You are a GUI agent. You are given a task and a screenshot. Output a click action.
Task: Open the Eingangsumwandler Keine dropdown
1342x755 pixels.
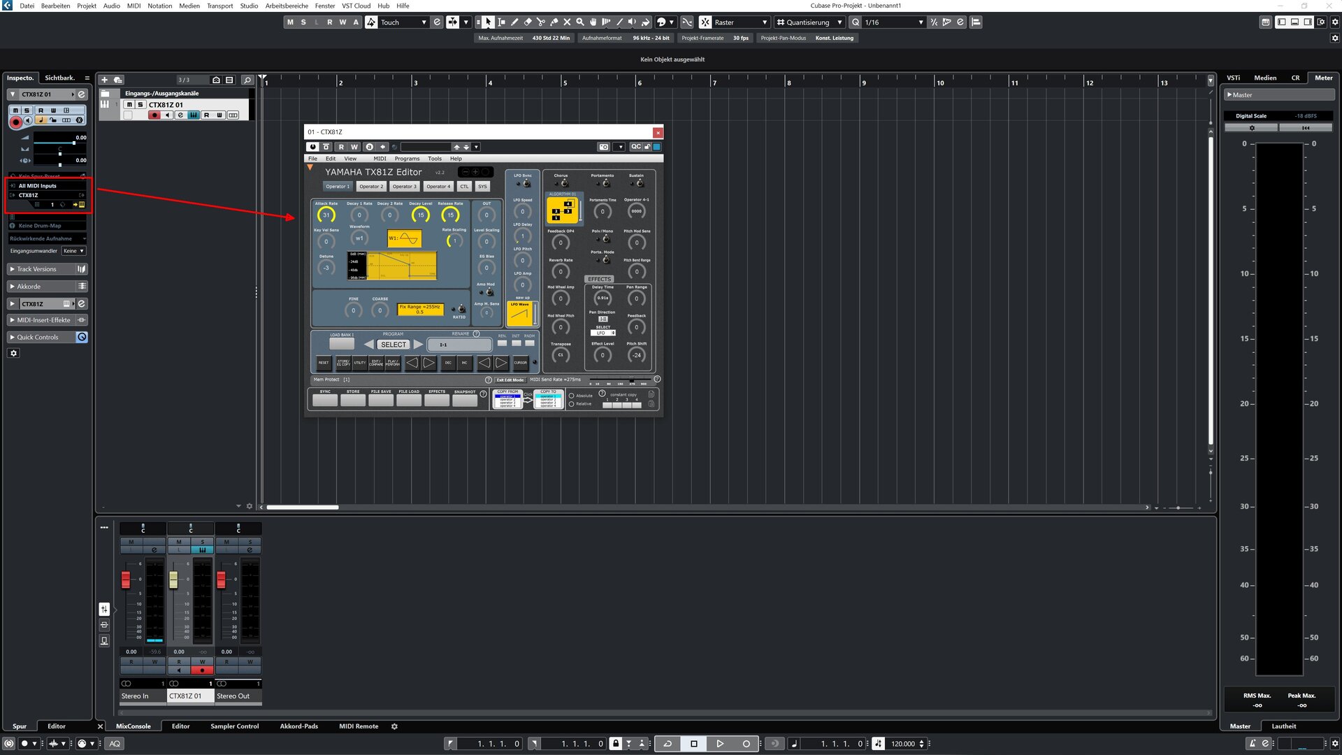(73, 251)
